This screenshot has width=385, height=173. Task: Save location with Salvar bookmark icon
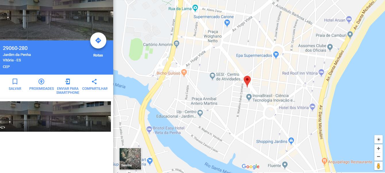coord(15,81)
